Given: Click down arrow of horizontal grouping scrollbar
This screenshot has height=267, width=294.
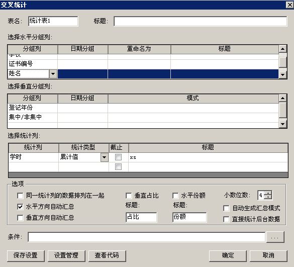Looking at the screenshot, I should click(x=282, y=75).
